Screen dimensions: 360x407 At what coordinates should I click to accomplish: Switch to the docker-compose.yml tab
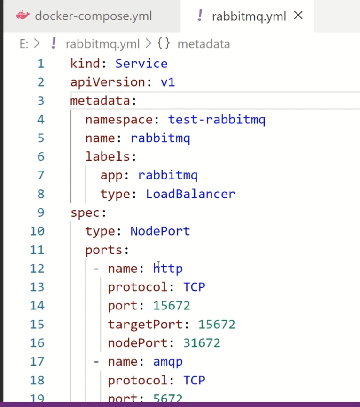(x=92, y=16)
